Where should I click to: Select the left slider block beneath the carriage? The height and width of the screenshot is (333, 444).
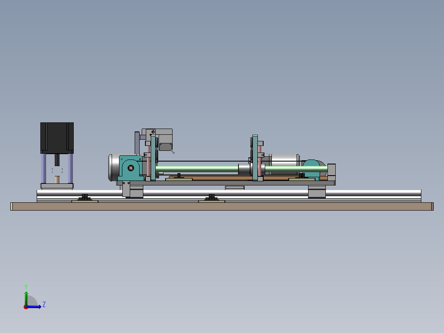point(133,192)
